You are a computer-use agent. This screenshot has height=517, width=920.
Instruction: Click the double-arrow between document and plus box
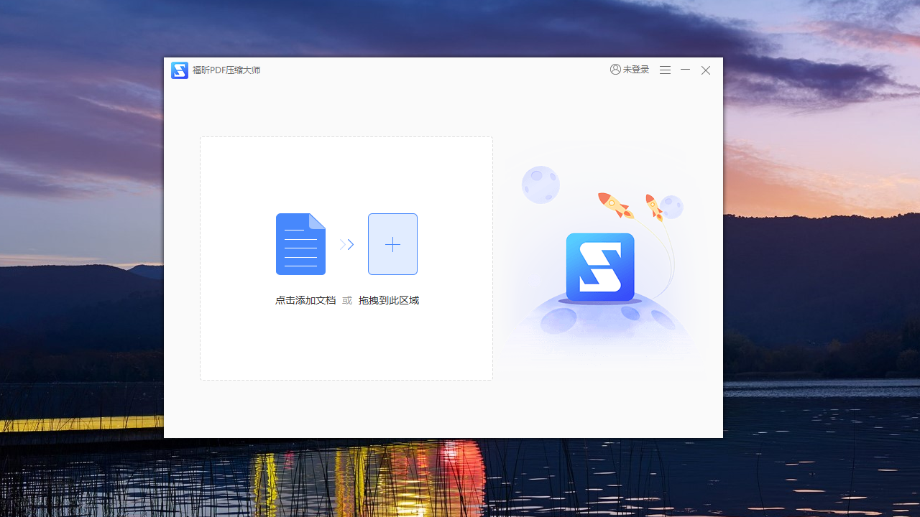346,244
